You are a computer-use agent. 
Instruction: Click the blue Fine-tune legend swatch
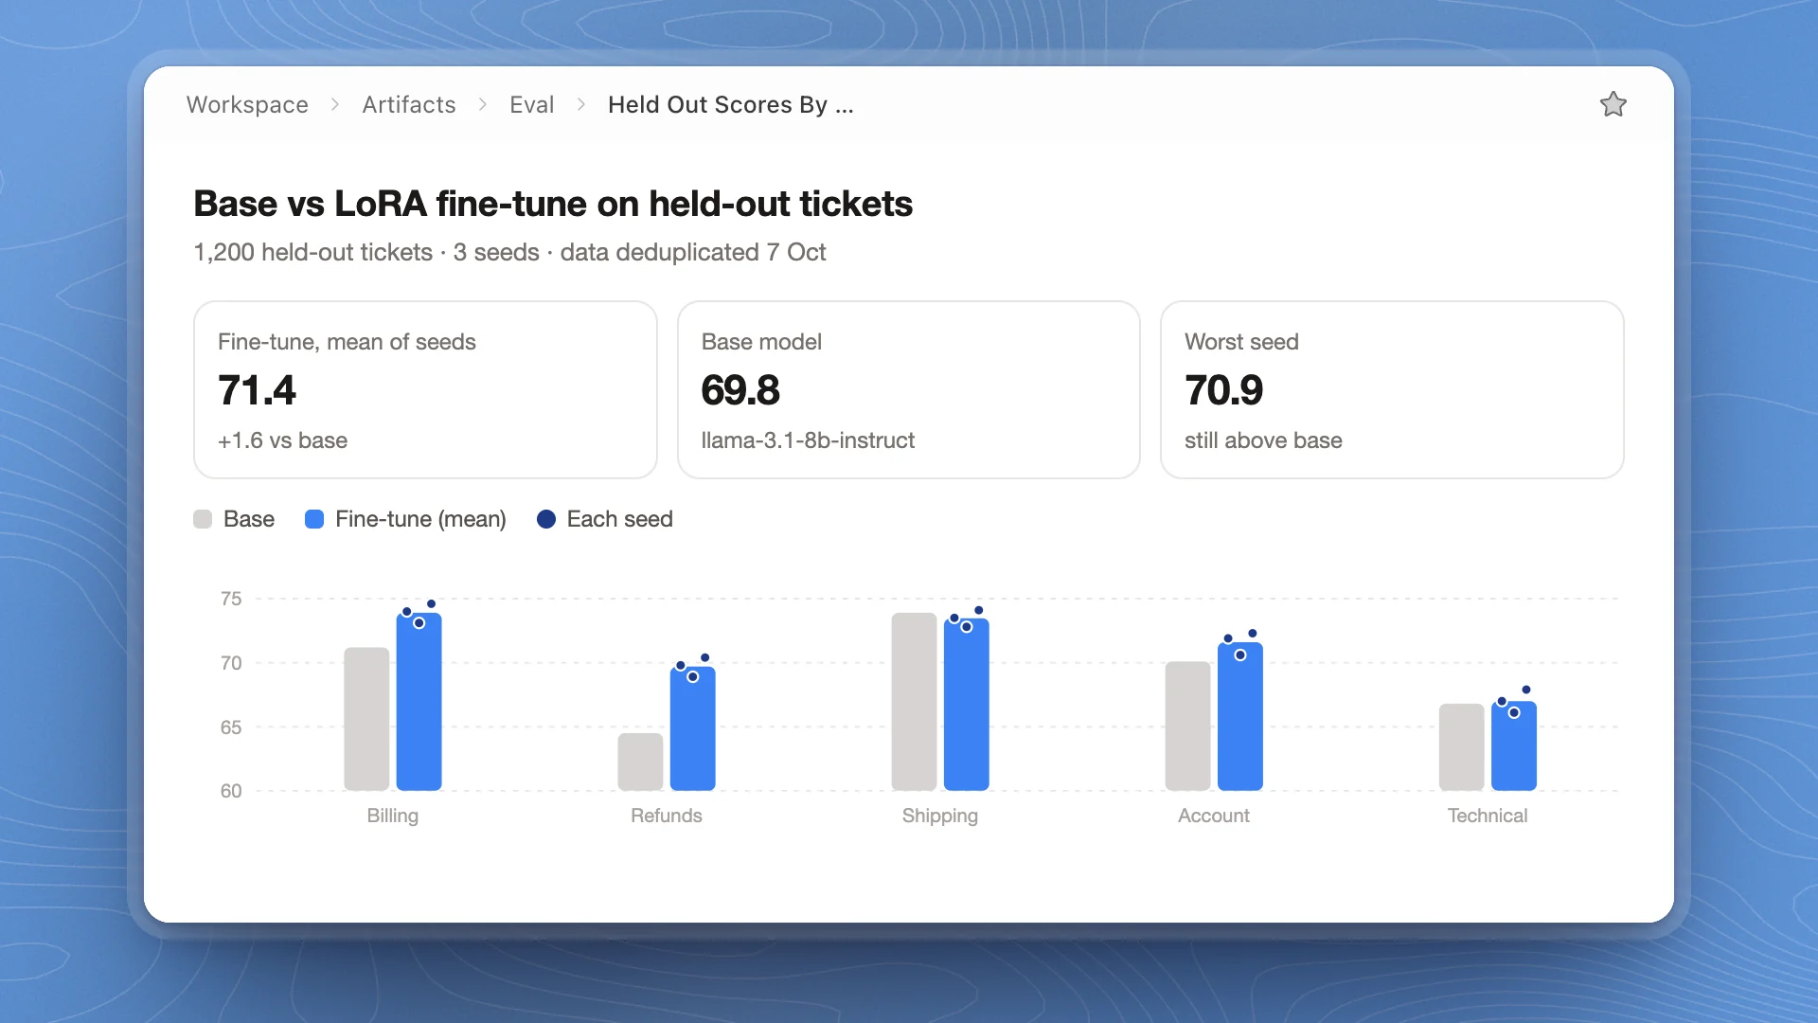tap(314, 519)
